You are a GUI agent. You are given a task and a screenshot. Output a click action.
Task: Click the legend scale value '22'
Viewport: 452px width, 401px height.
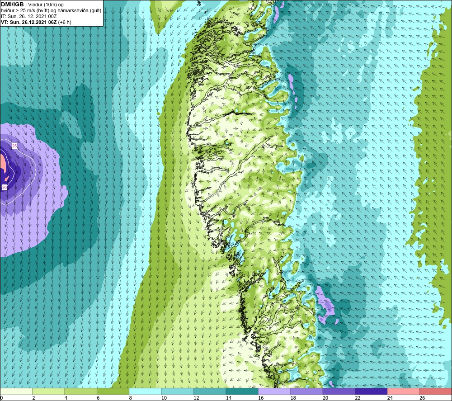(358, 398)
